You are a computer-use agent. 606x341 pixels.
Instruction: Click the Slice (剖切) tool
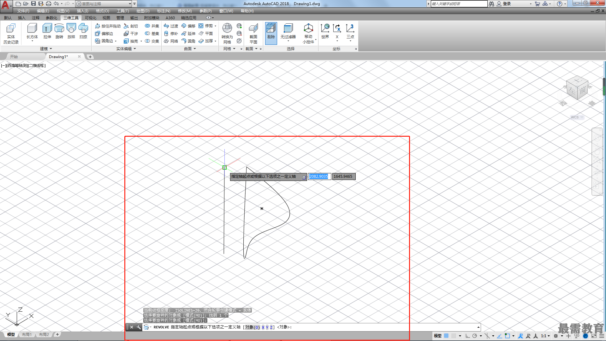pos(131,26)
